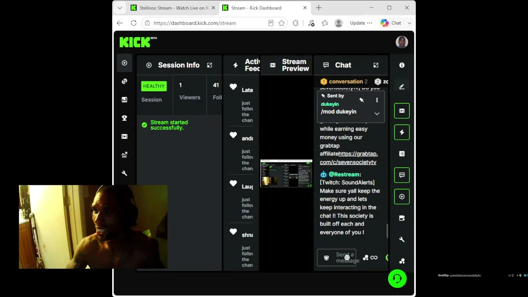Close the Stream - Kick Dashboard tab

point(305,8)
